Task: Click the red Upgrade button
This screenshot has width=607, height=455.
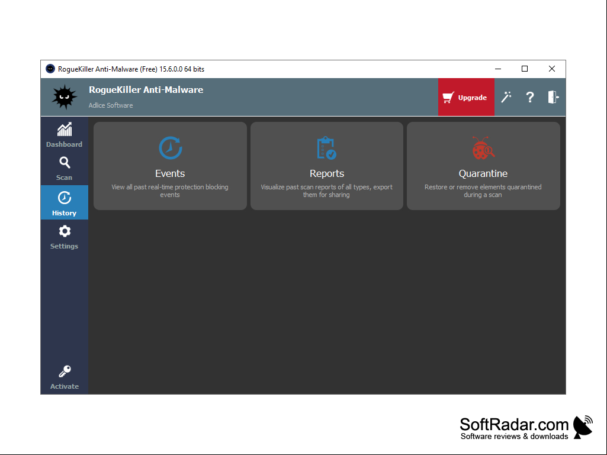Action: (x=466, y=97)
